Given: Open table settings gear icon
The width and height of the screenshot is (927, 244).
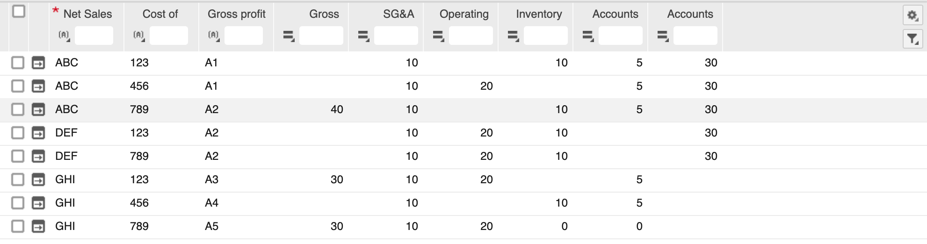Looking at the screenshot, I should click(913, 15).
